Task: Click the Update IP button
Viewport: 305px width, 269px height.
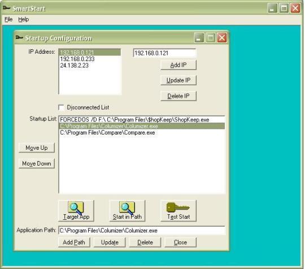Action: click(x=178, y=80)
